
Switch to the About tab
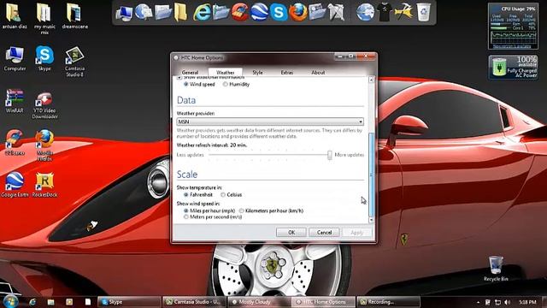[318, 72]
